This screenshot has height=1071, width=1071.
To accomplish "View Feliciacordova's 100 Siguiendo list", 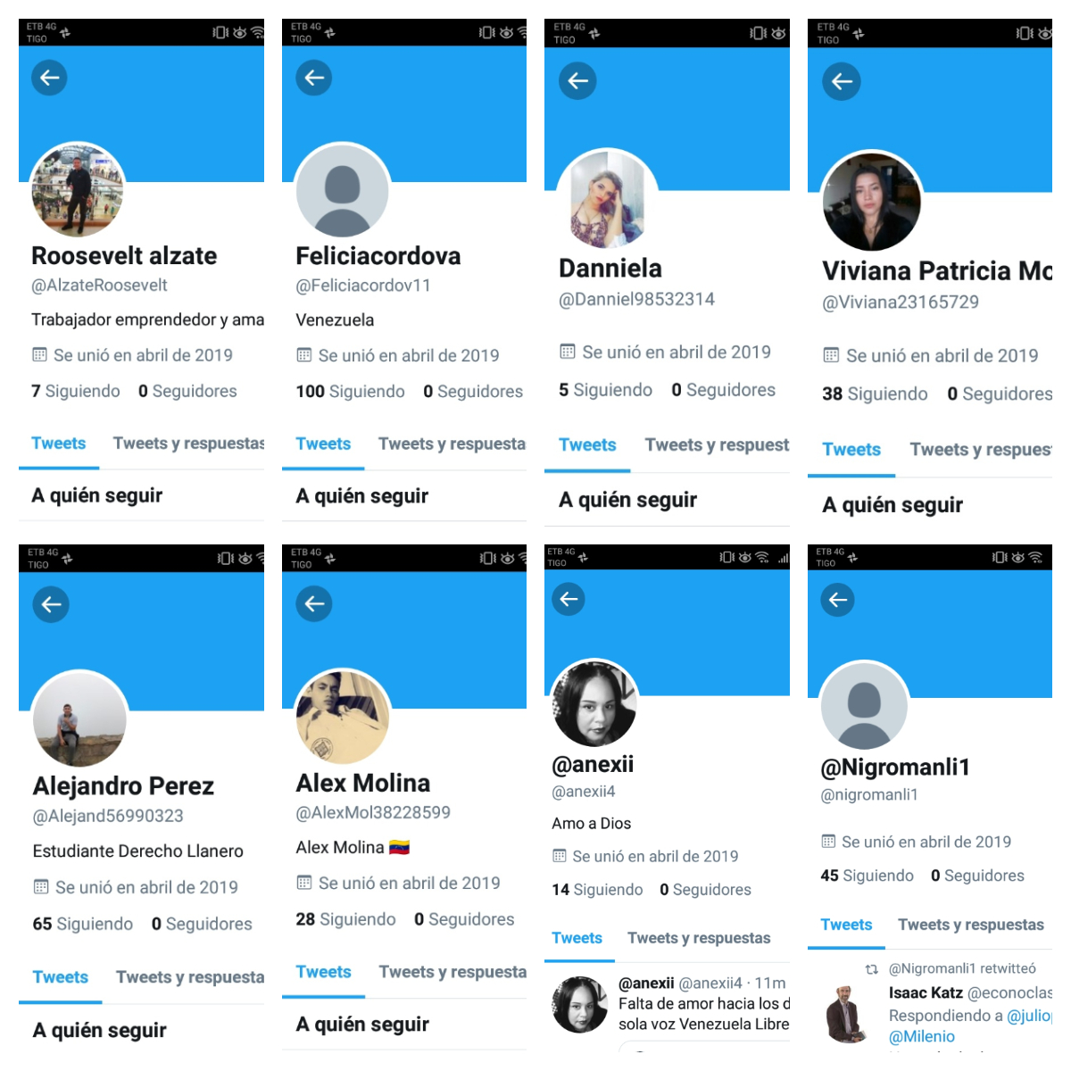I will pos(350,392).
